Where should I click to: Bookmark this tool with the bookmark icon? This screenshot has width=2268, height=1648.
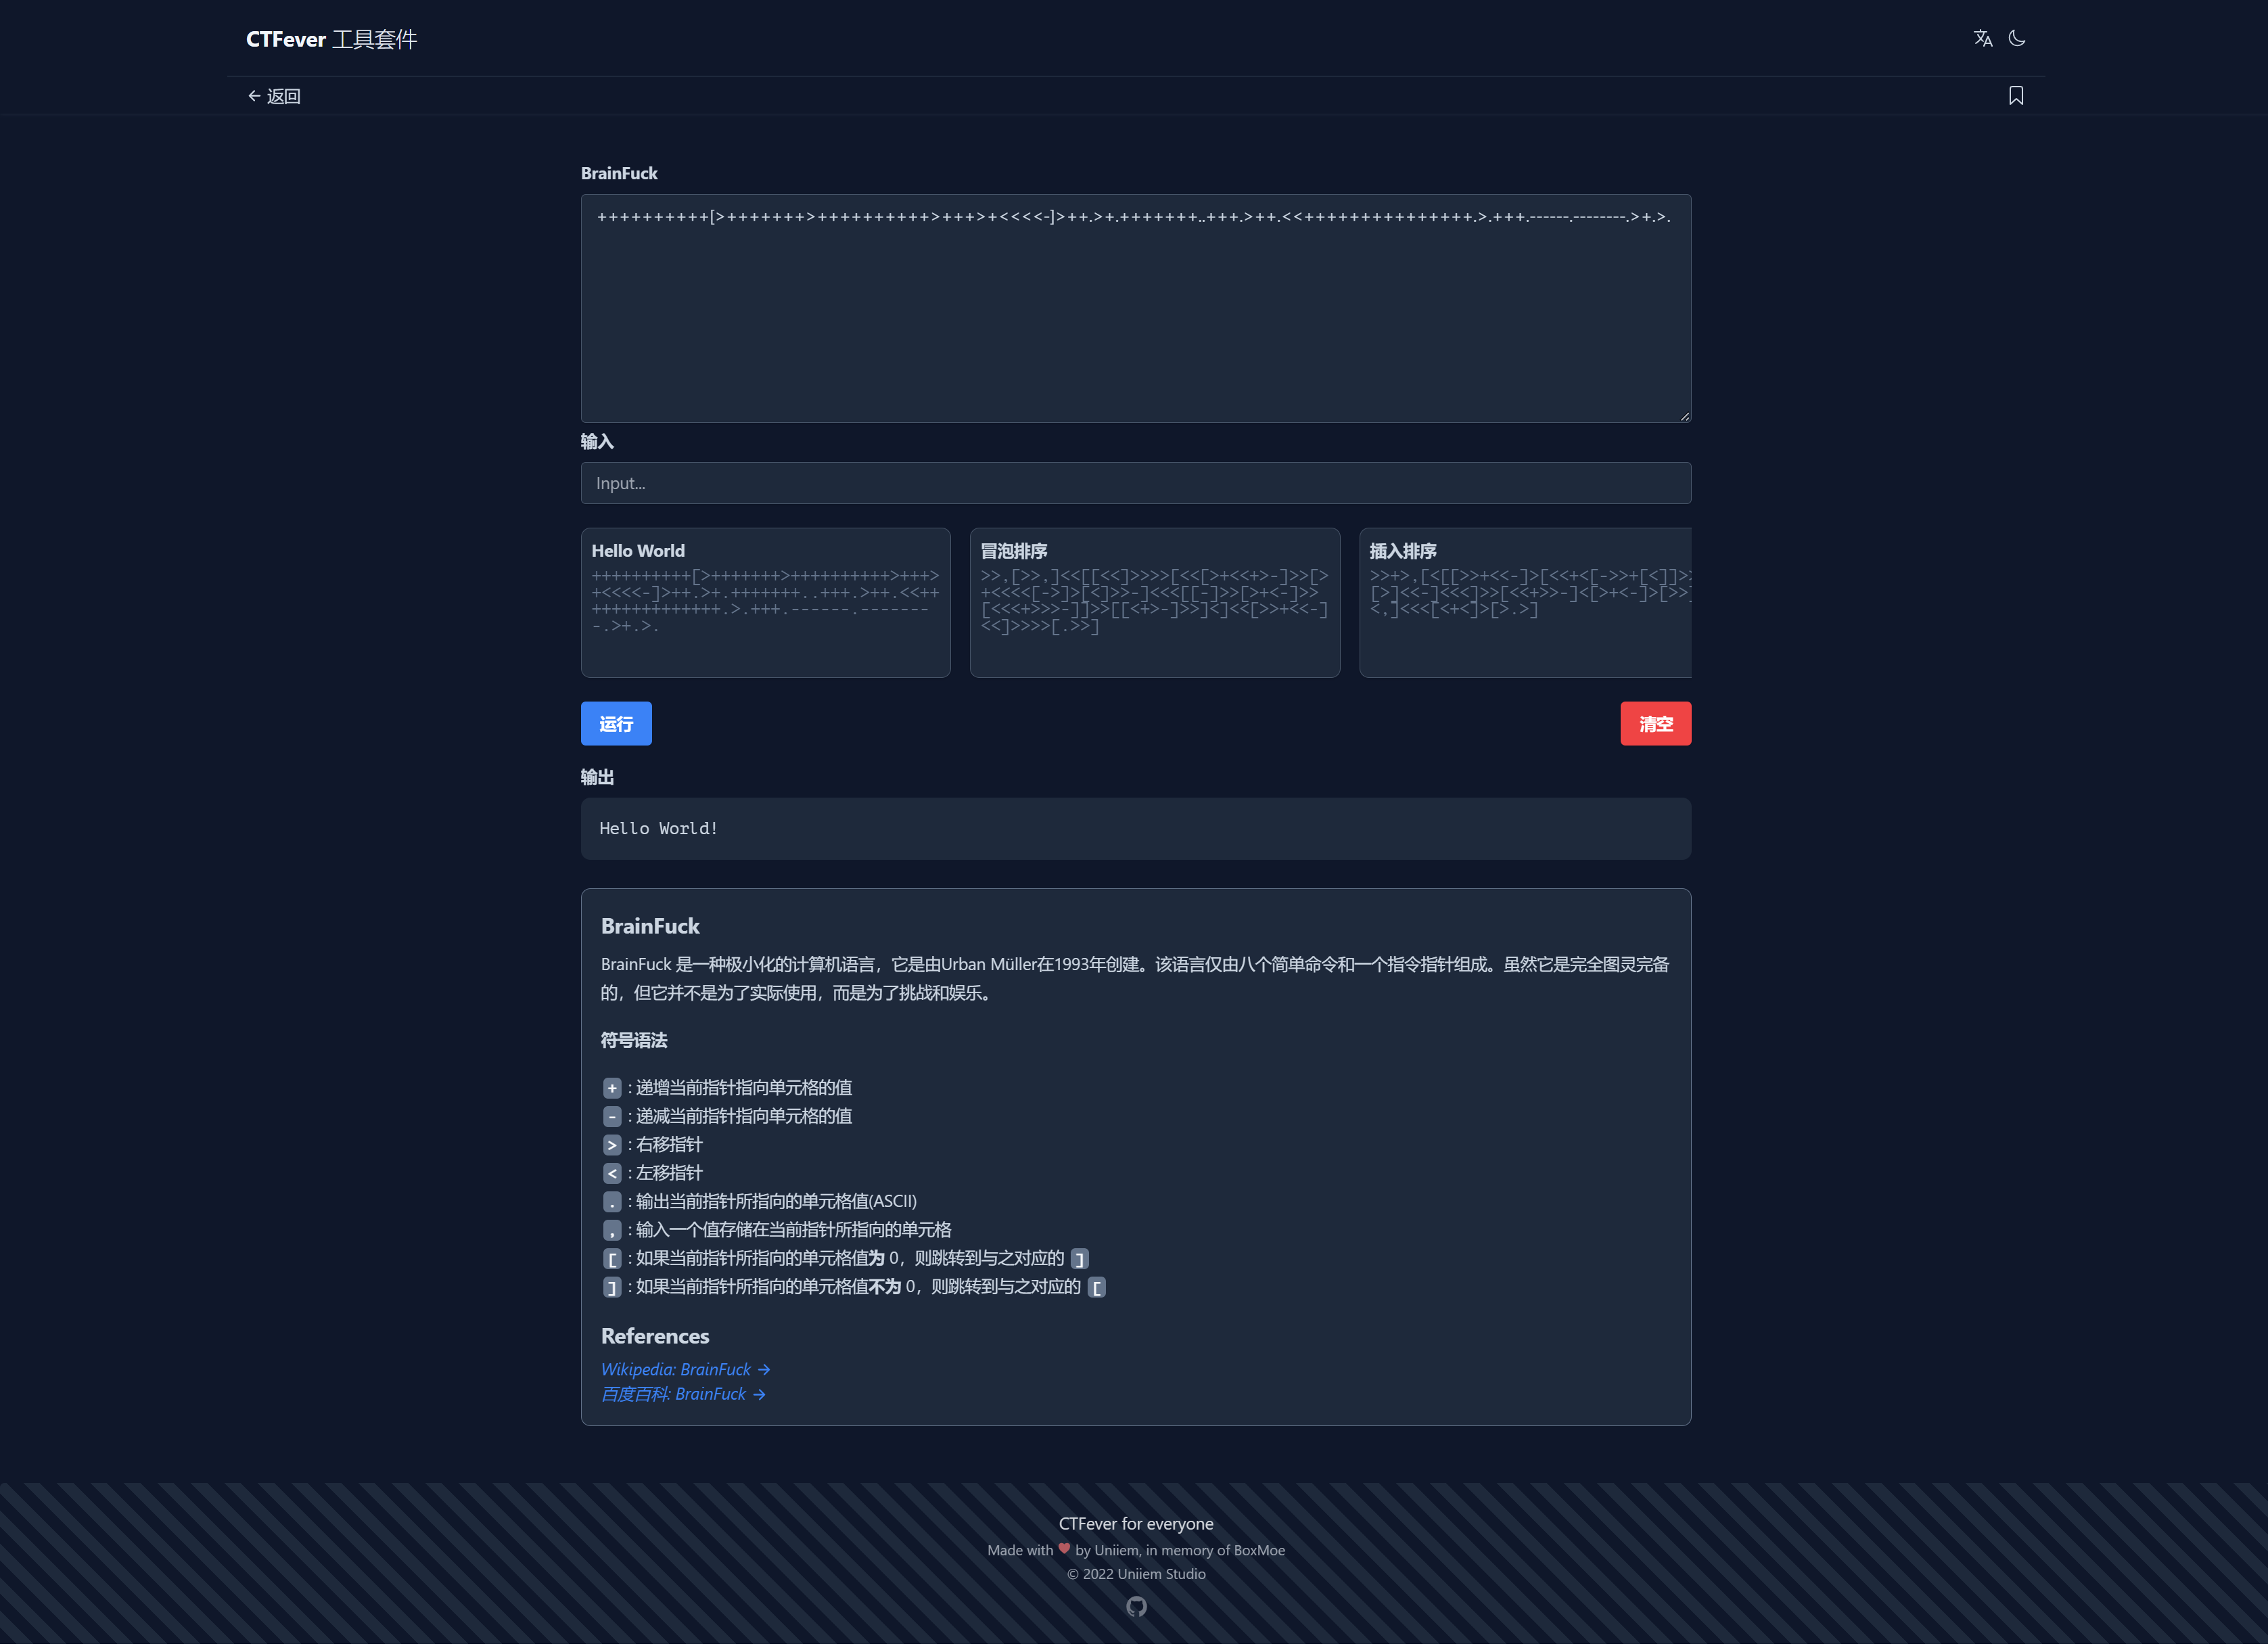tap(2016, 96)
